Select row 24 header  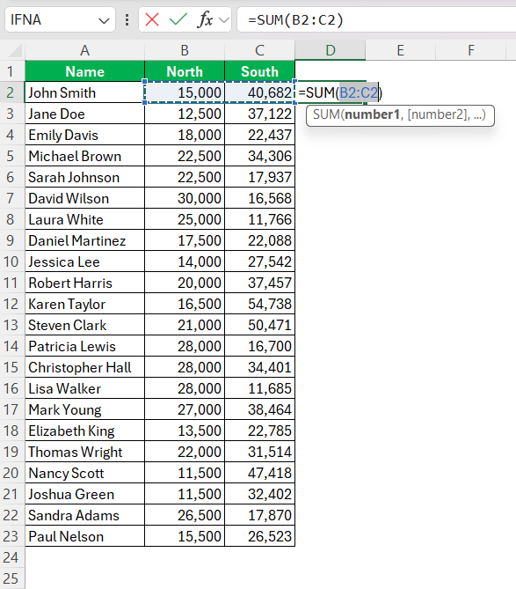(11, 557)
